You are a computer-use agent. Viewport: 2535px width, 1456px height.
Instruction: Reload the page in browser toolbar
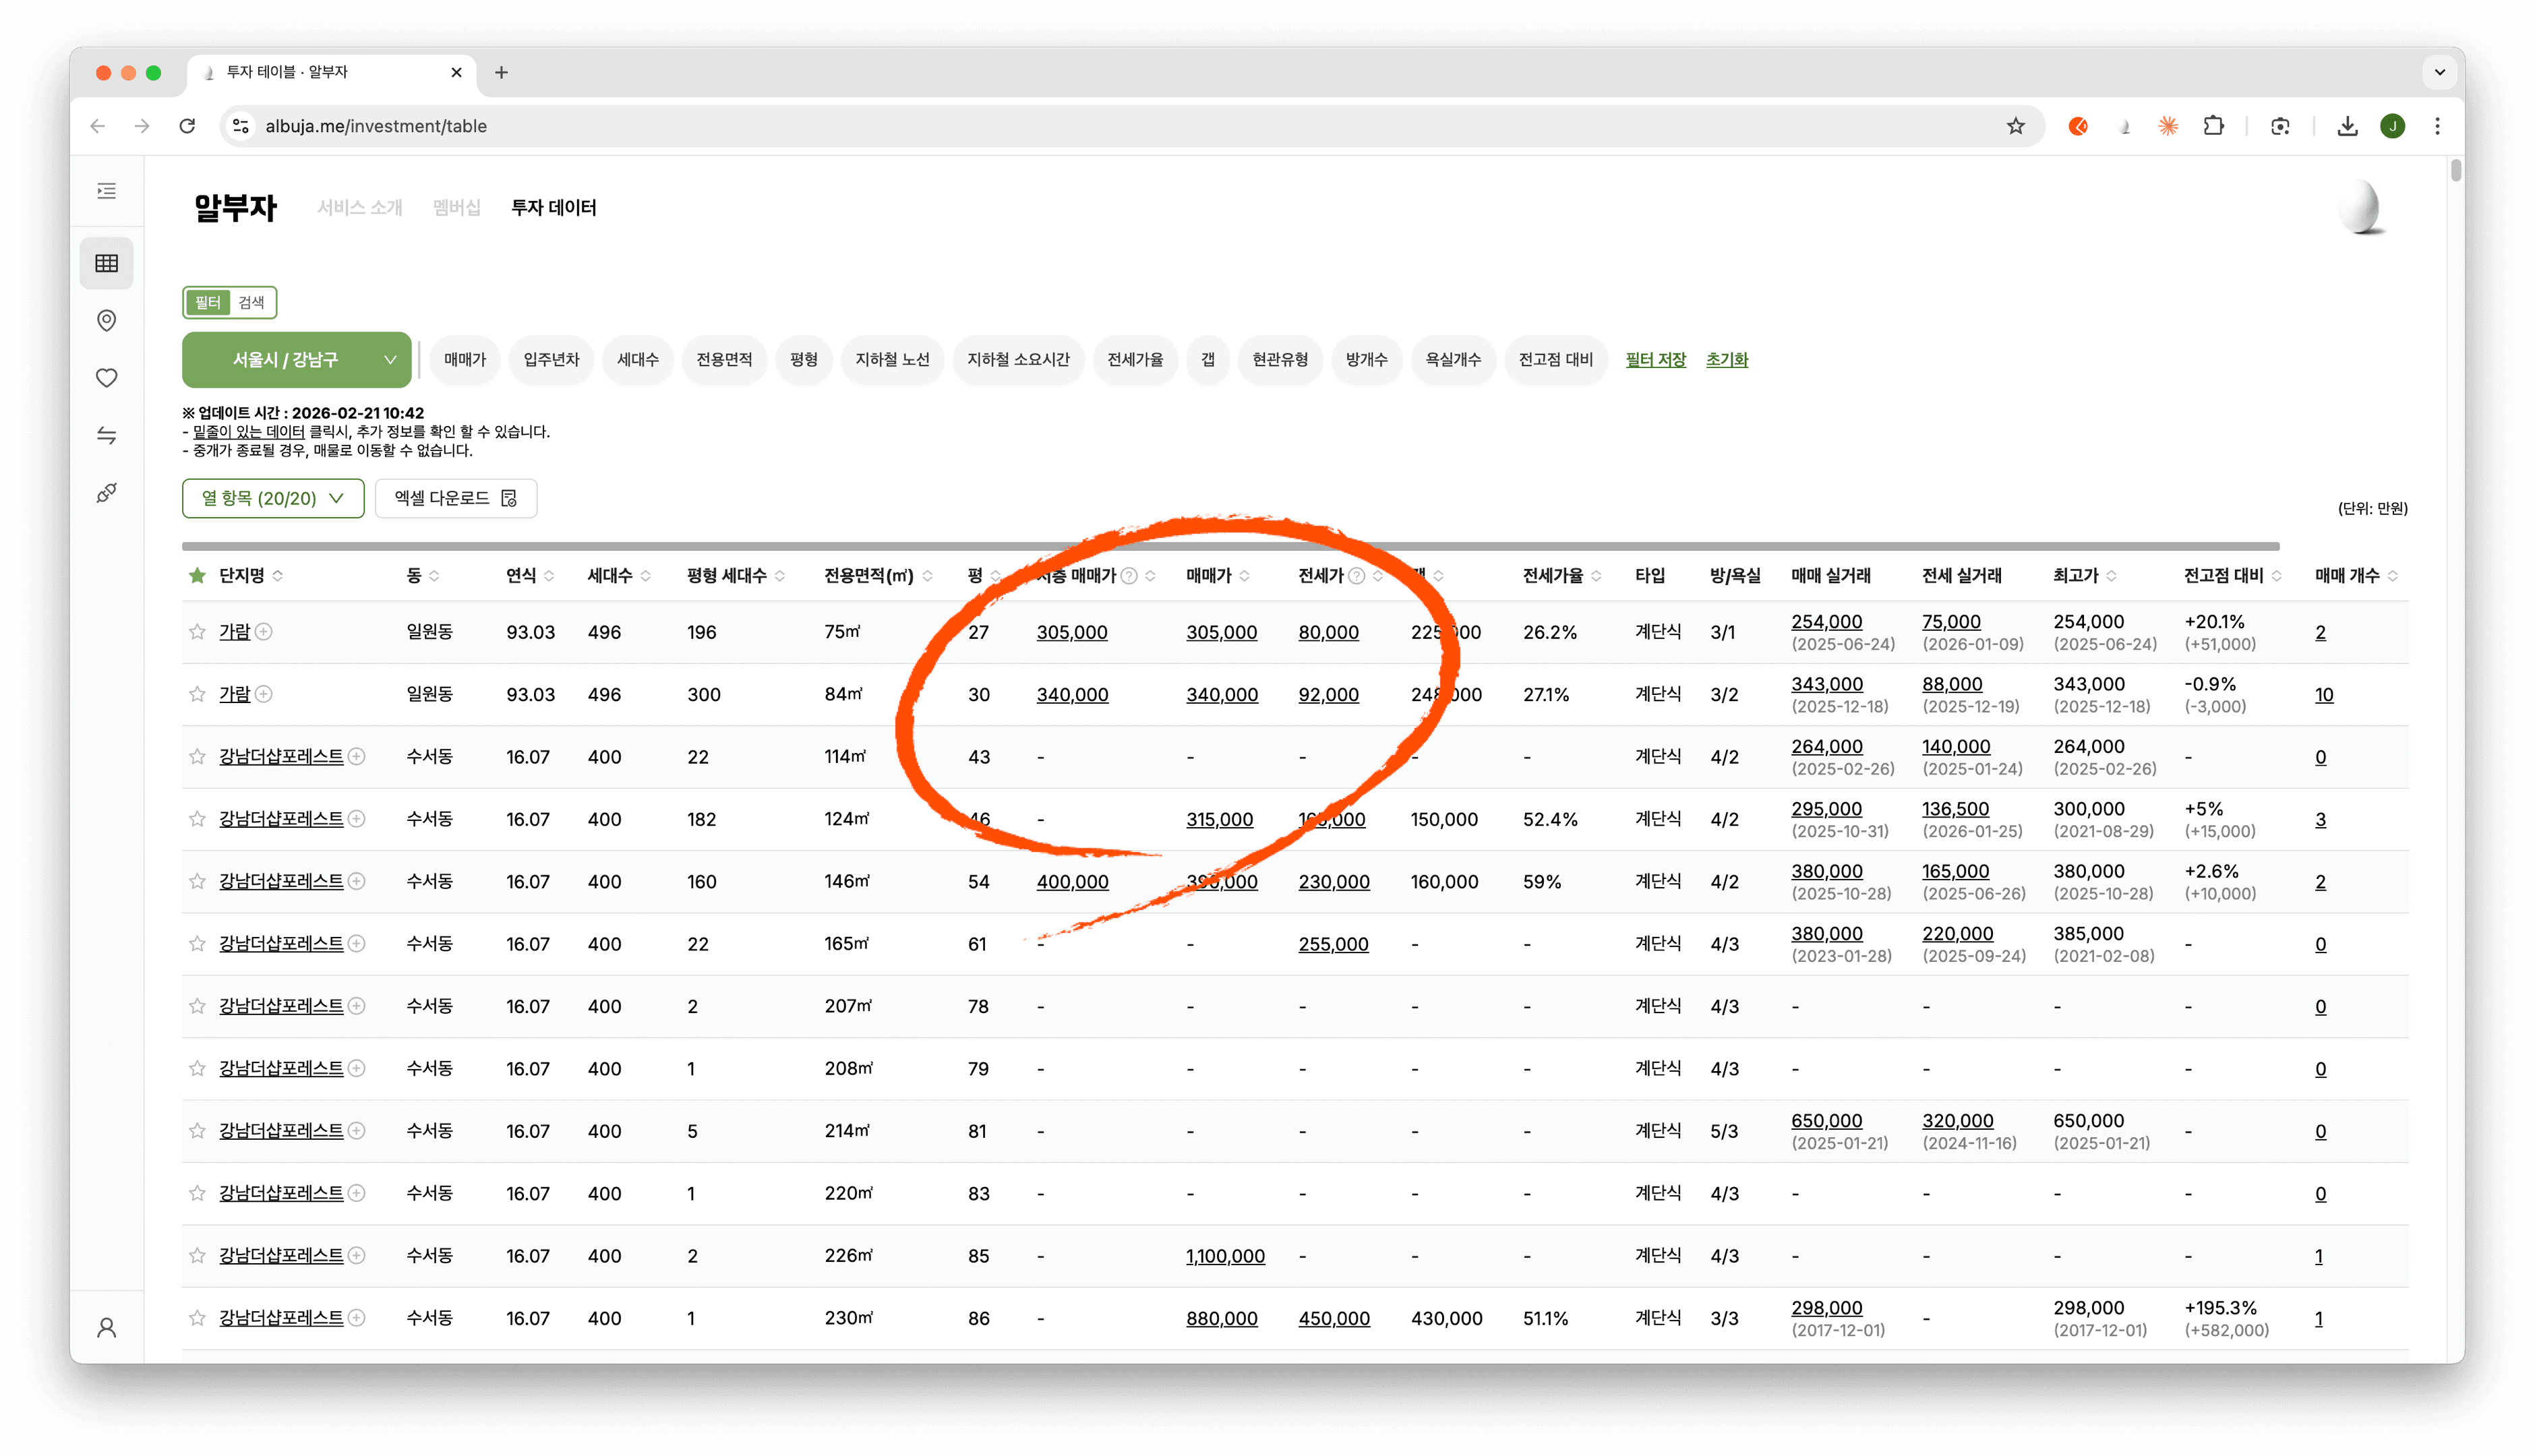(187, 126)
